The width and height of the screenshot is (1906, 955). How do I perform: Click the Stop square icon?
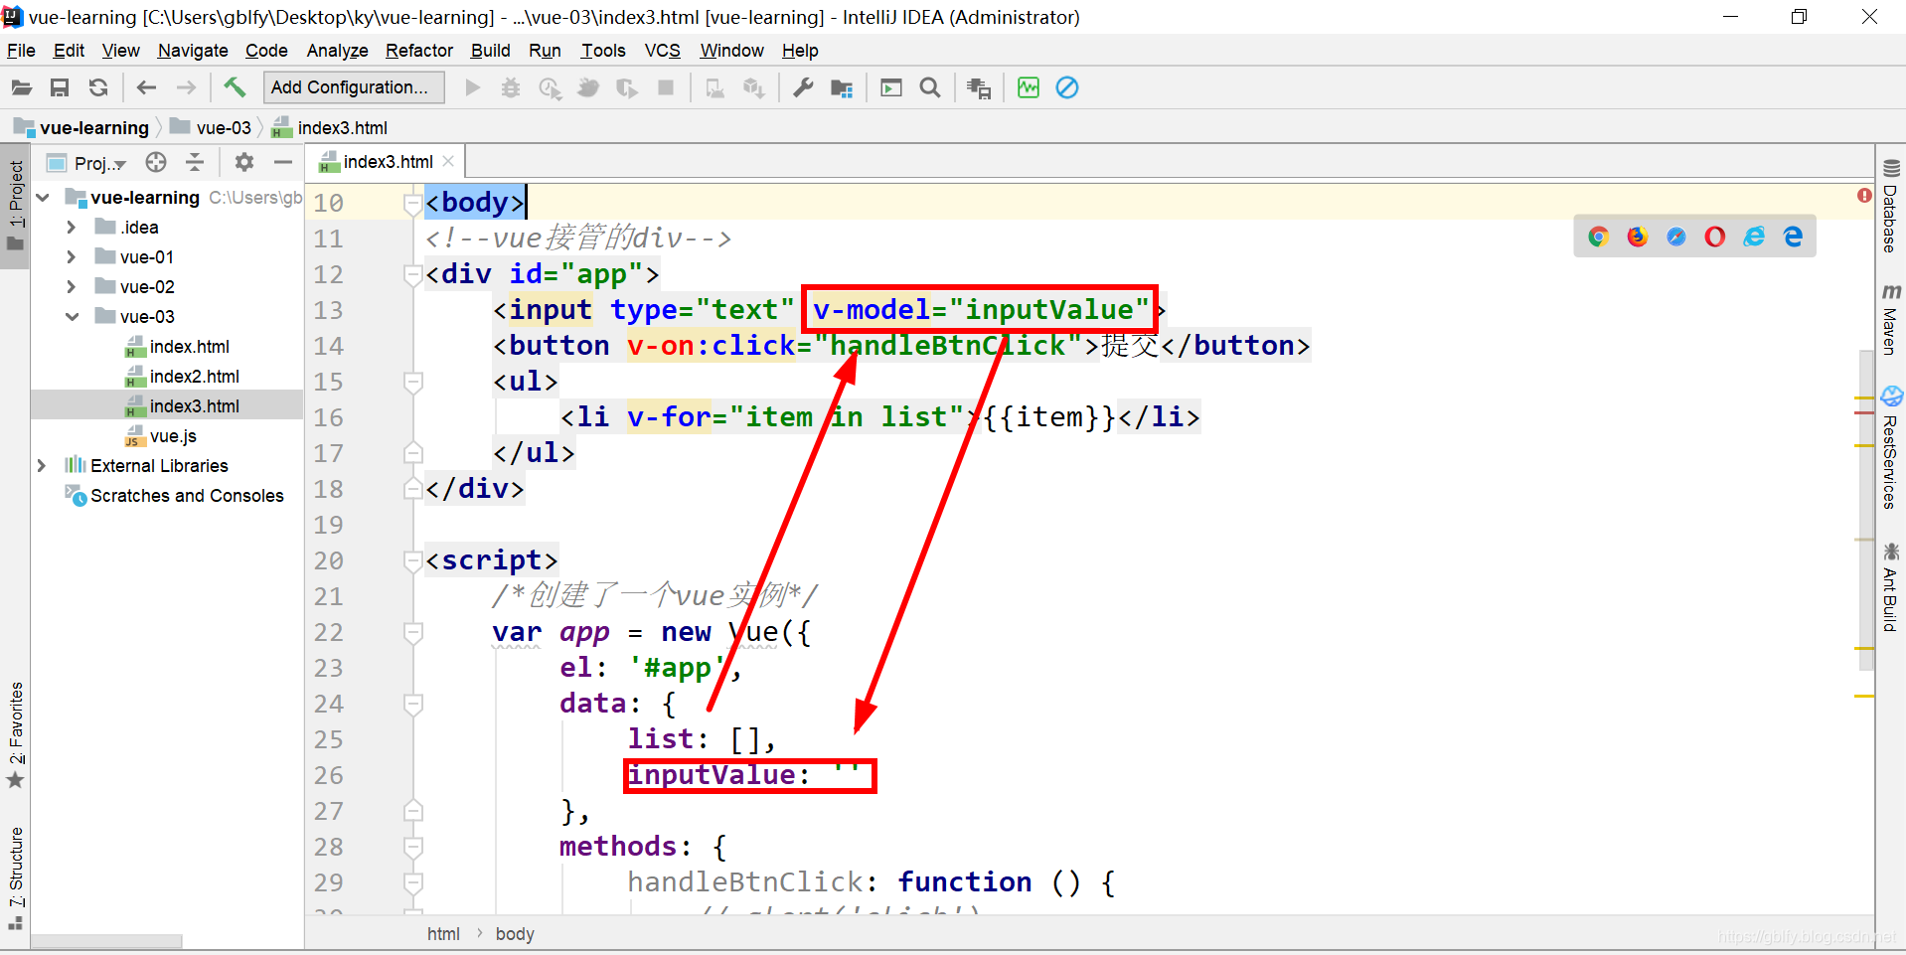pyautogui.click(x=666, y=87)
